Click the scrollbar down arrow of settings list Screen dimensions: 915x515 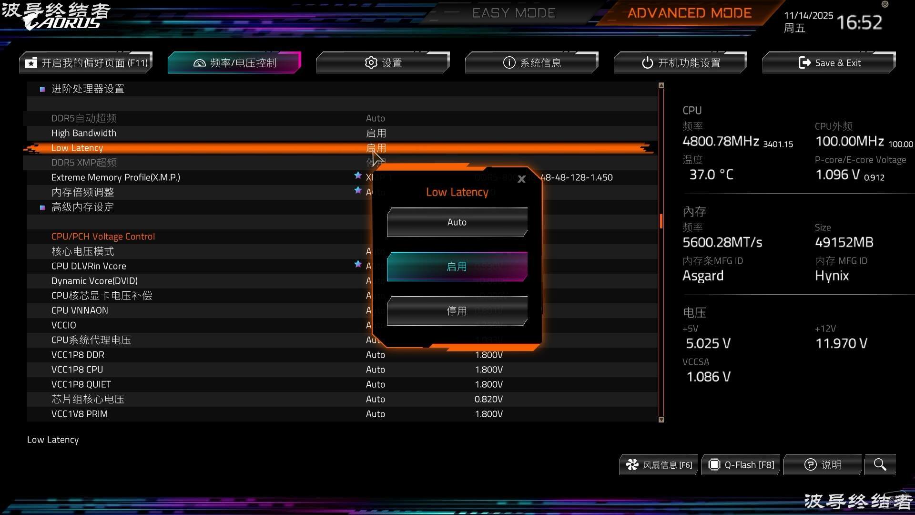click(661, 420)
